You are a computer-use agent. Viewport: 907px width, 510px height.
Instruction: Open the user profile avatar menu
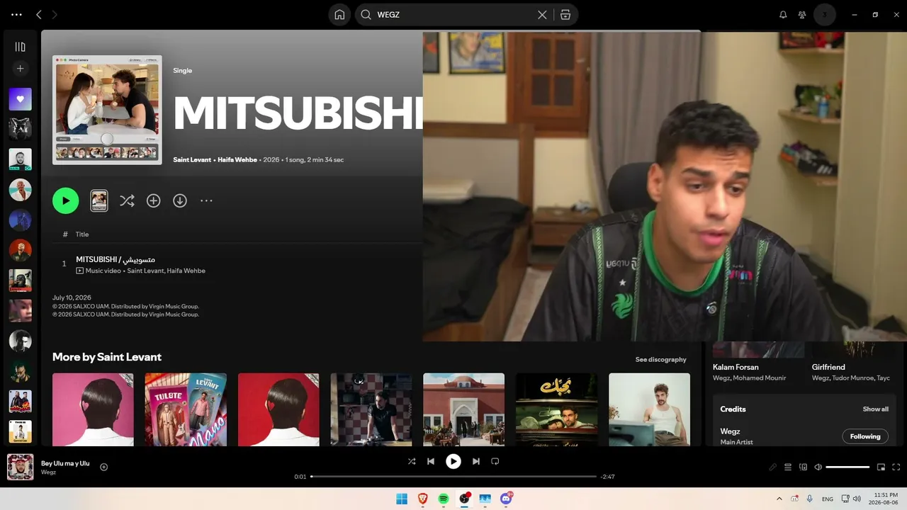(x=825, y=15)
